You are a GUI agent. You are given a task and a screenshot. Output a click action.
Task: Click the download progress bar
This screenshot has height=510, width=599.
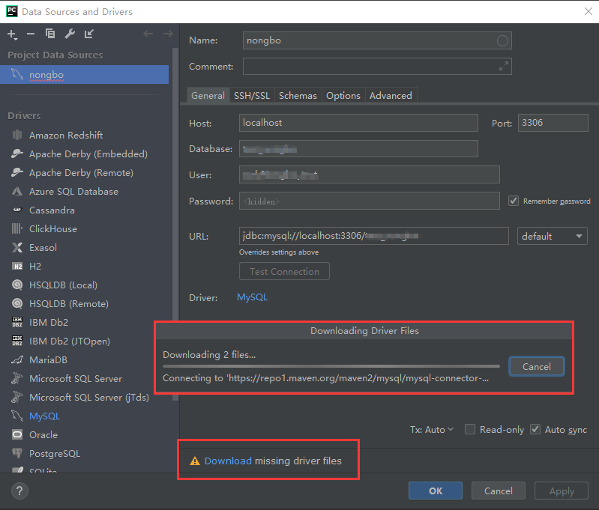click(331, 366)
